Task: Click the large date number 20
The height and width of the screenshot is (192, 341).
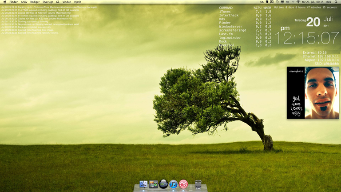Action: [313, 22]
